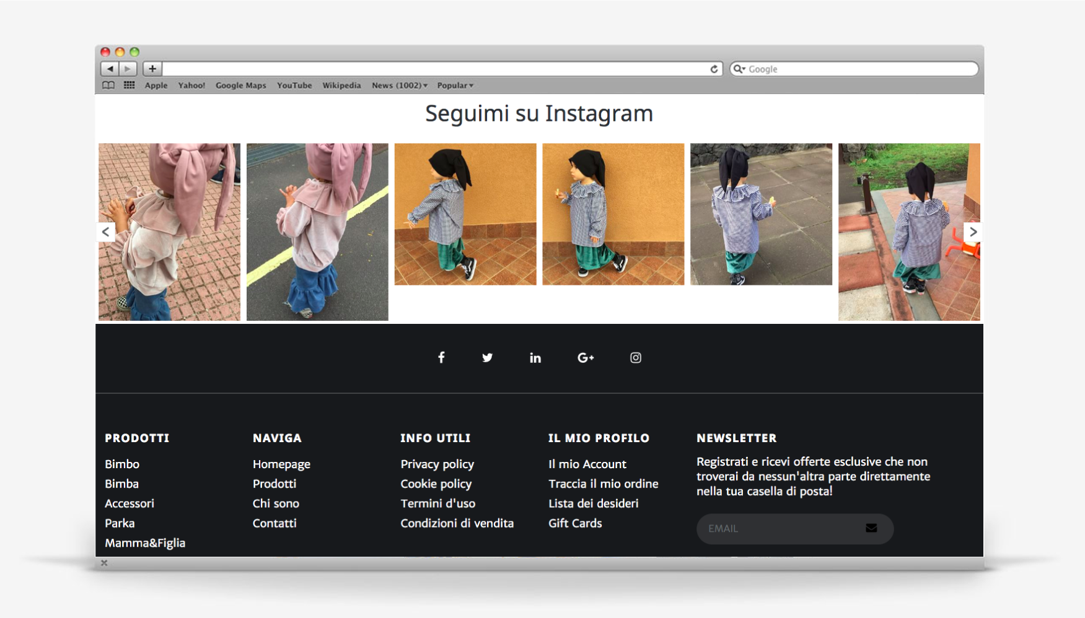Go to previous Instagram photos arrow
Image resolution: width=1085 pixels, height=618 pixels.
point(106,232)
